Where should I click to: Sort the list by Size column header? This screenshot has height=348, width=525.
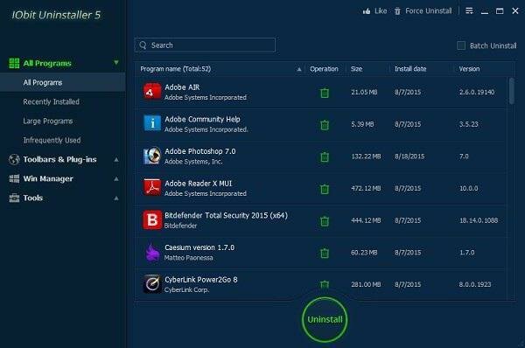click(x=357, y=69)
